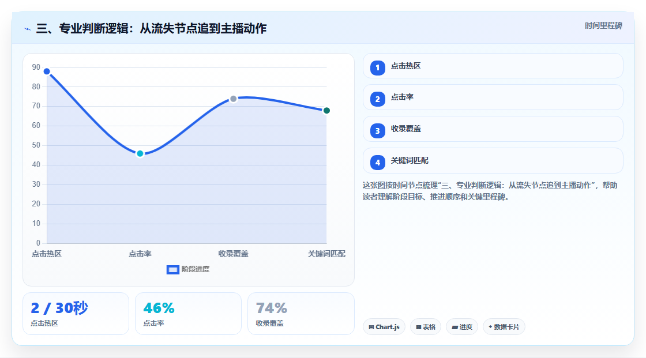This screenshot has height=358, width=646.
Task: Click the numbered badge 4 for 关键词匹配
Action: [377, 163]
